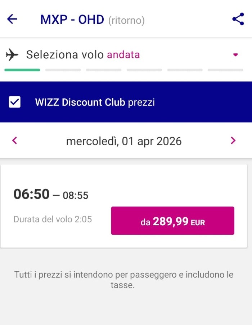
Task: Select the da 289,99 EUR price button
Action: tap(172, 221)
